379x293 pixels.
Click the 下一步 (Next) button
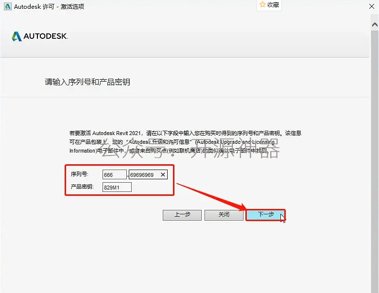pos(265,215)
